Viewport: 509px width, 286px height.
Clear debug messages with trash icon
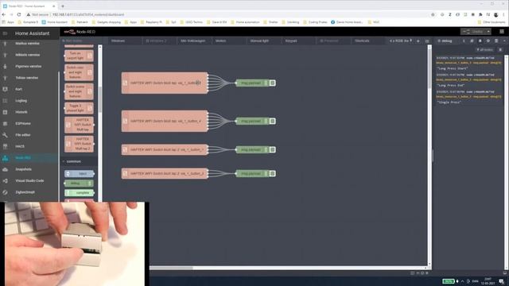click(x=500, y=49)
